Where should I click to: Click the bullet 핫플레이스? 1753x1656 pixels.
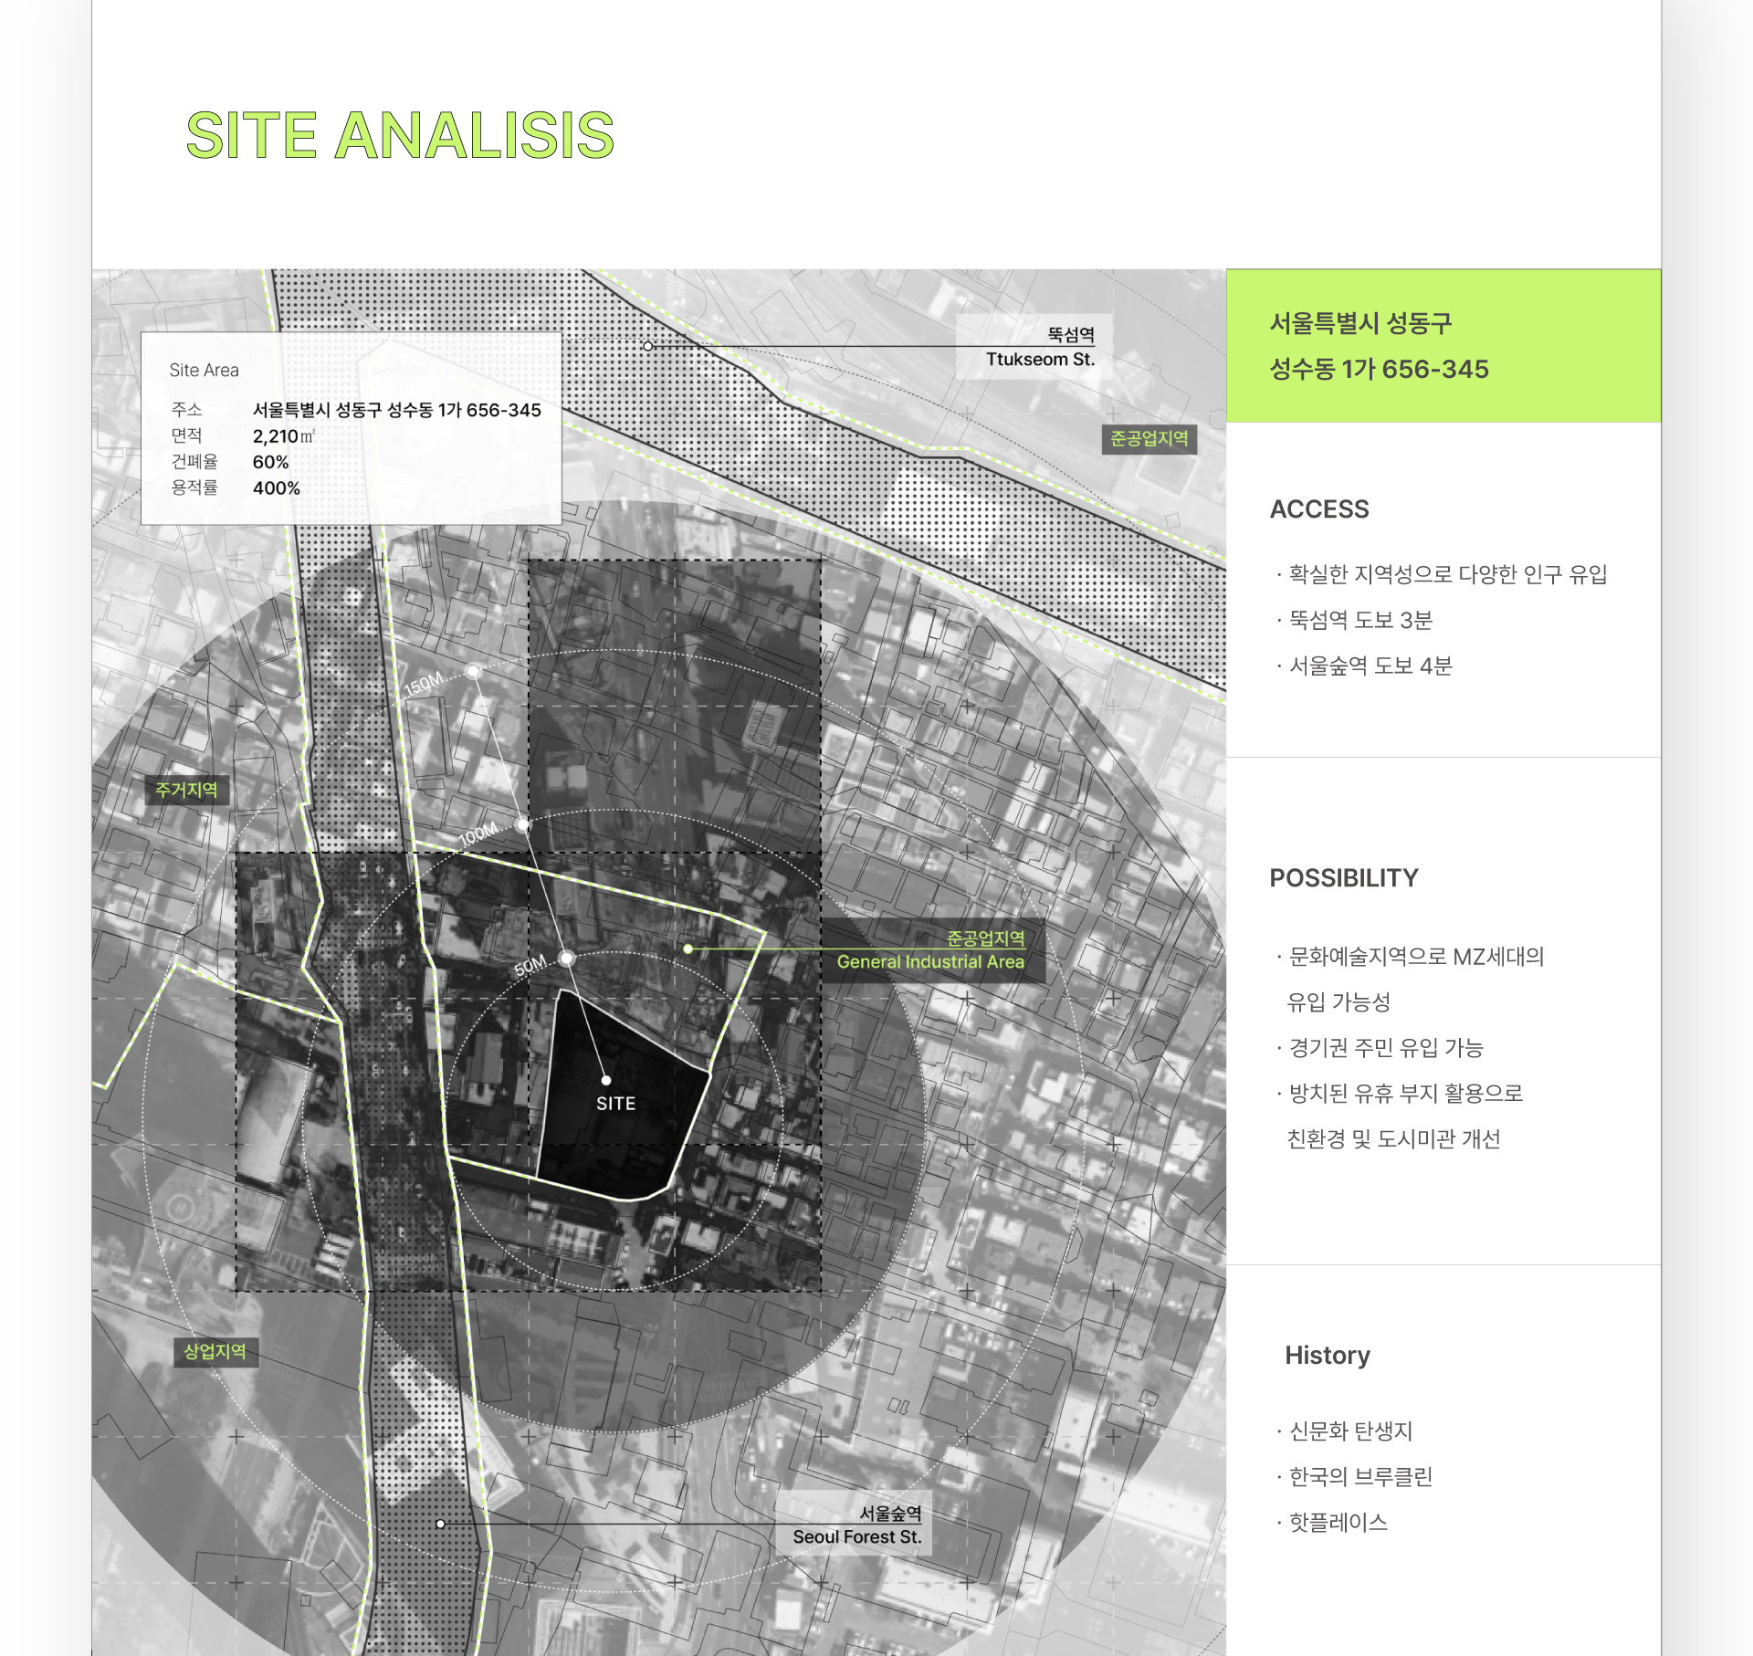tap(1332, 1523)
